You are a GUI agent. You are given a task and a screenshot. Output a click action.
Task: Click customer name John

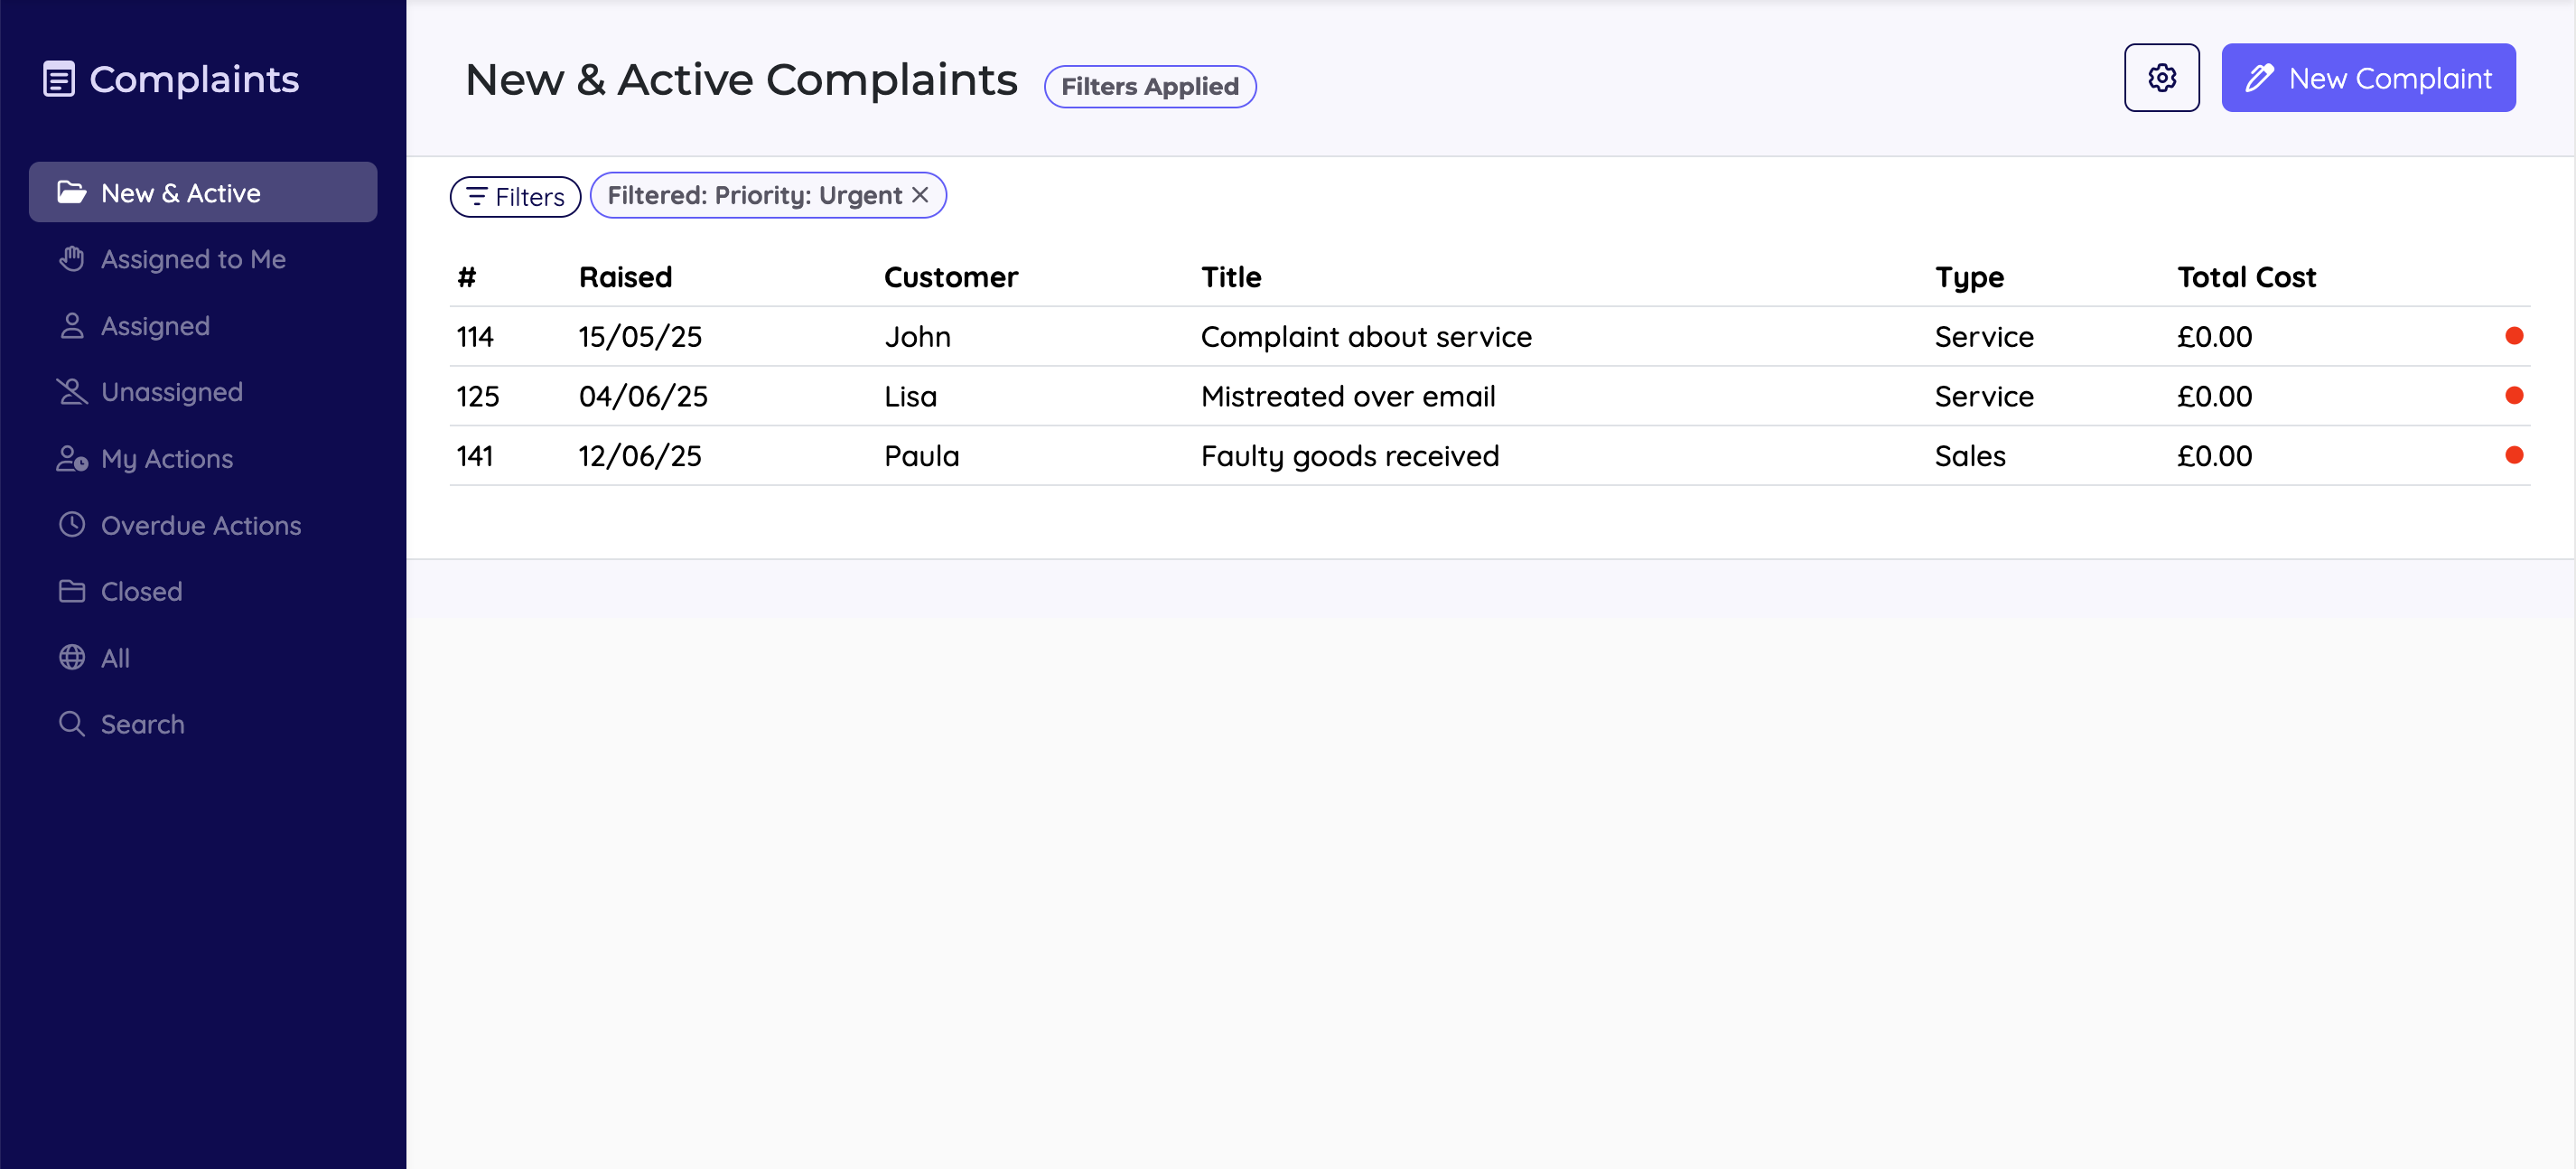pos(917,337)
